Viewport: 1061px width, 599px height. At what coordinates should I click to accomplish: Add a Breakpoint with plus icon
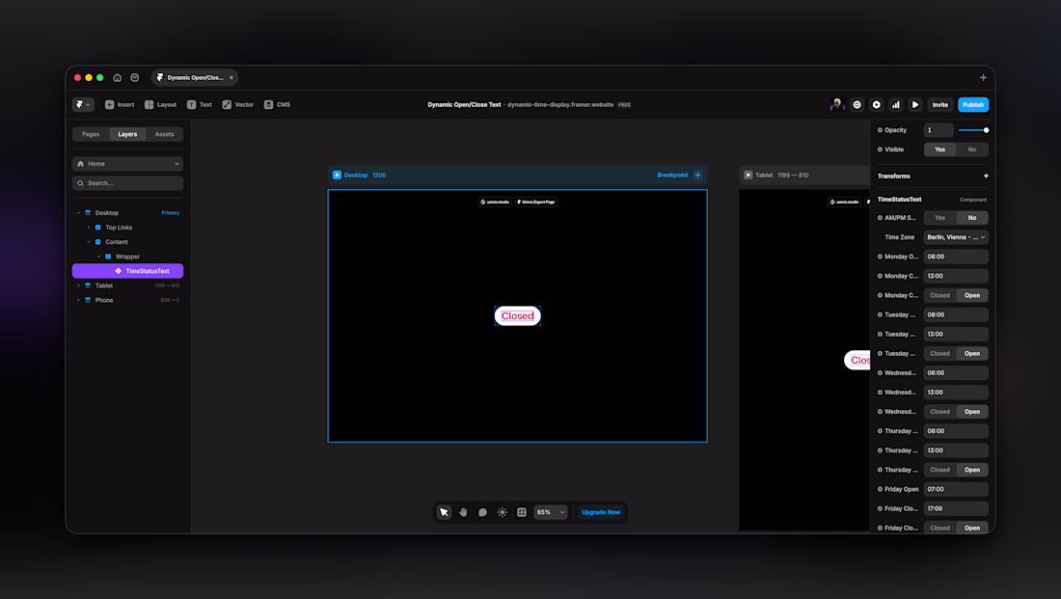click(x=697, y=176)
